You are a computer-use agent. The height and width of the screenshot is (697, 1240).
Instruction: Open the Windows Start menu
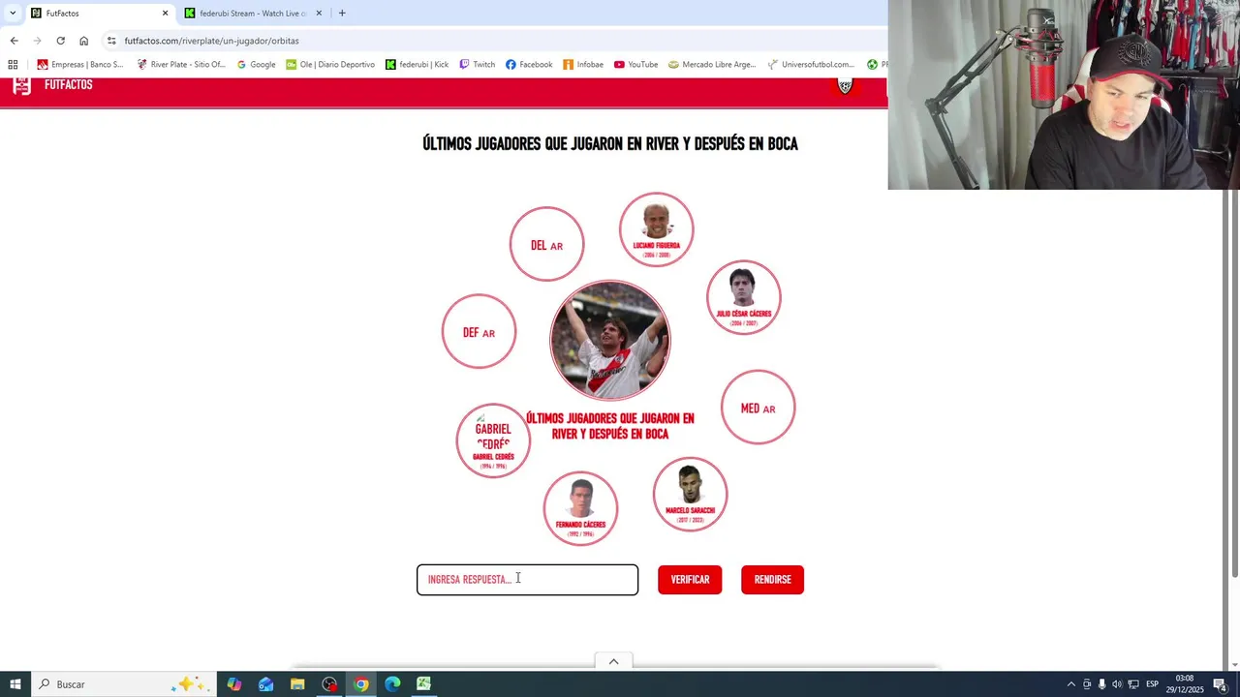(x=15, y=684)
